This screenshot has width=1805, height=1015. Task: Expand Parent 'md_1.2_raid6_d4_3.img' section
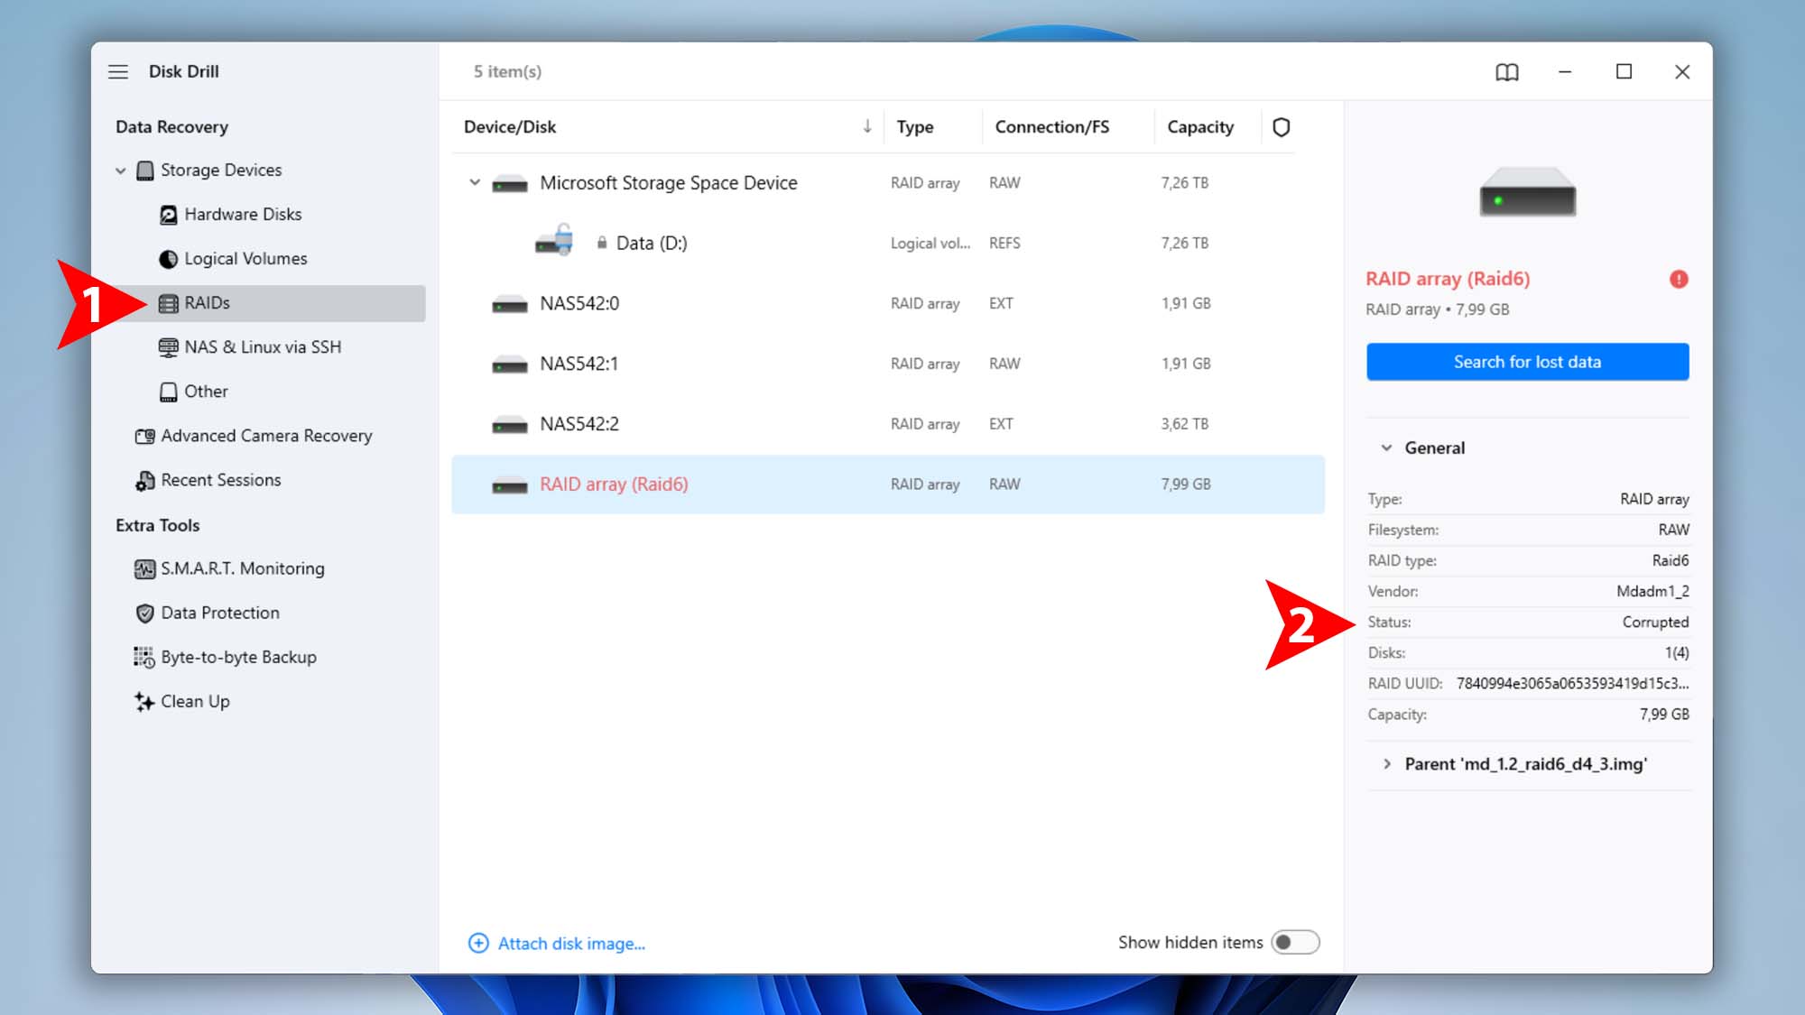coord(1387,764)
